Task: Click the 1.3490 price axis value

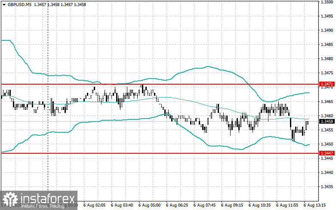Action: pyautogui.click(x=327, y=30)
